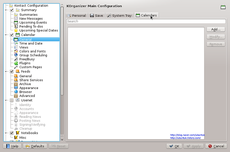
Task: Select the General item under Feeds
Action: tap(26, 76)
